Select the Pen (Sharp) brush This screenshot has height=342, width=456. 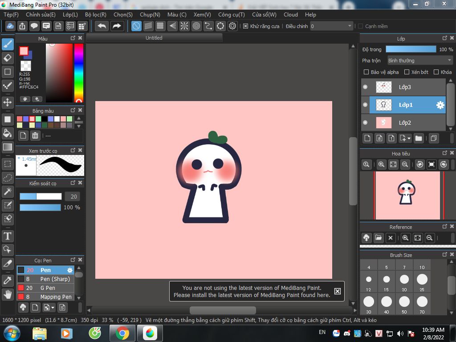46,279
